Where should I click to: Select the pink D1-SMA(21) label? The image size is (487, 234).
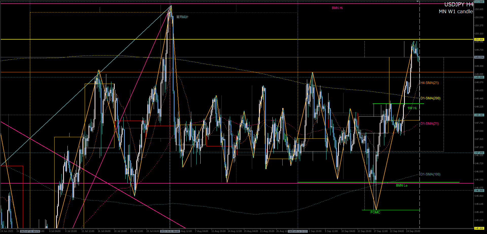pyautogui.click(x=429, y=124)
